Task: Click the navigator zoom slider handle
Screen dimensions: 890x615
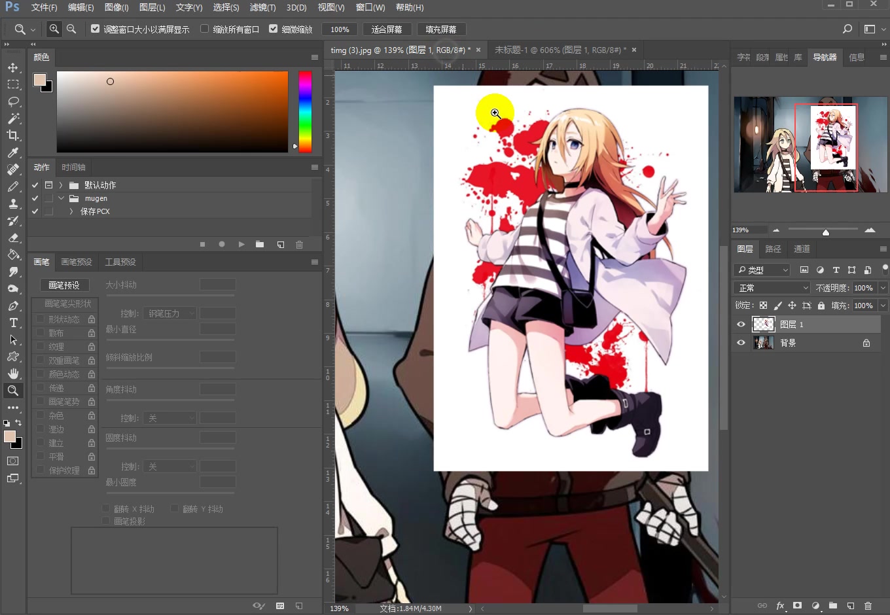Action: pyautogui.click(x=826, y=232)
